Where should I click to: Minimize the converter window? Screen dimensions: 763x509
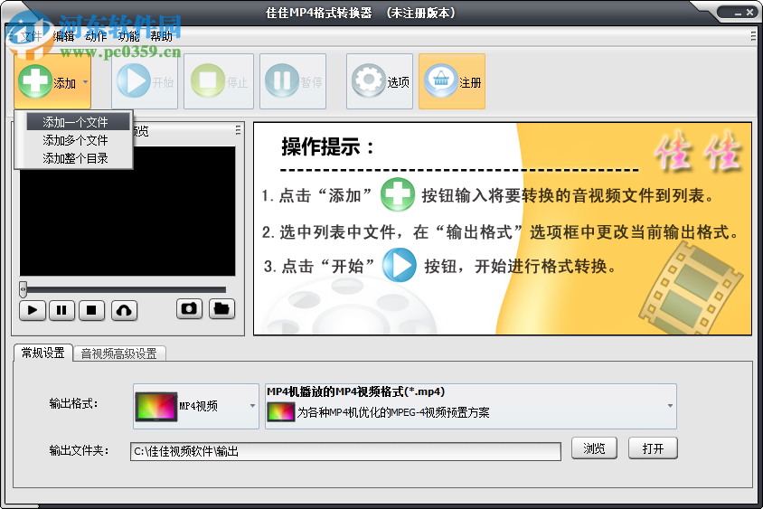click(x=739, y=14)
